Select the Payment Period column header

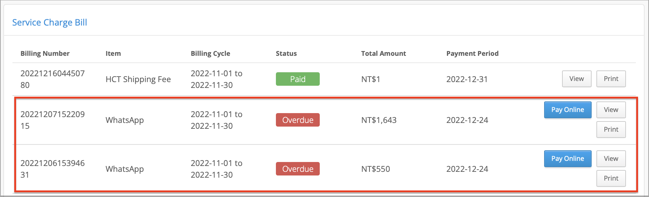click(472, 53)
